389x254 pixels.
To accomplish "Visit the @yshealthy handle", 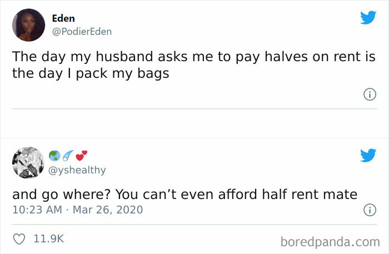I will pos(77,170).
